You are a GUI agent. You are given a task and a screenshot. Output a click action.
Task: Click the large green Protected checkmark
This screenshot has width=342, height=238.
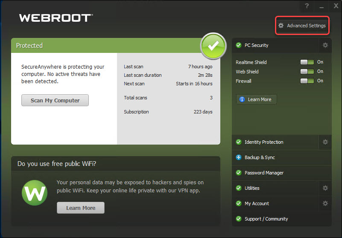(x=213, y=45)
